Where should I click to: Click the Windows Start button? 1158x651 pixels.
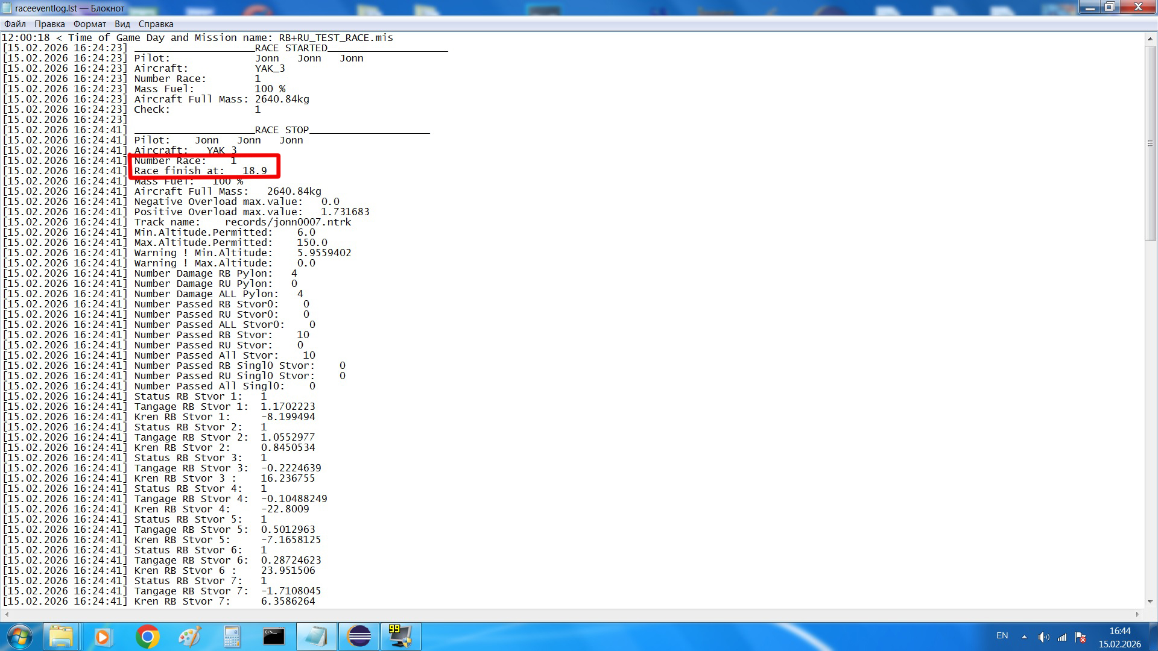coord(19,637)
